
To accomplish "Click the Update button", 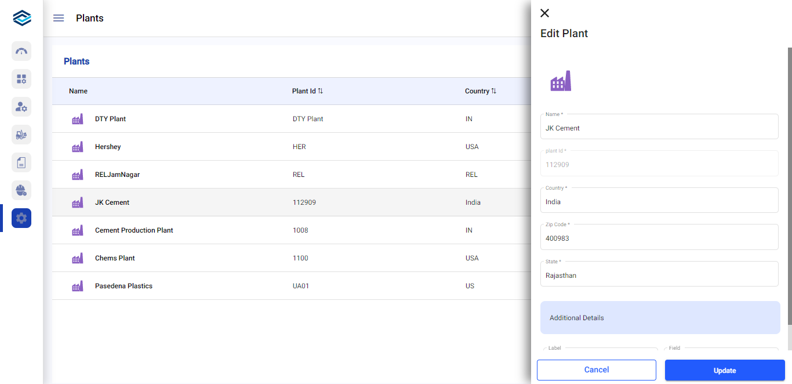I will click(x=724, y=370).
